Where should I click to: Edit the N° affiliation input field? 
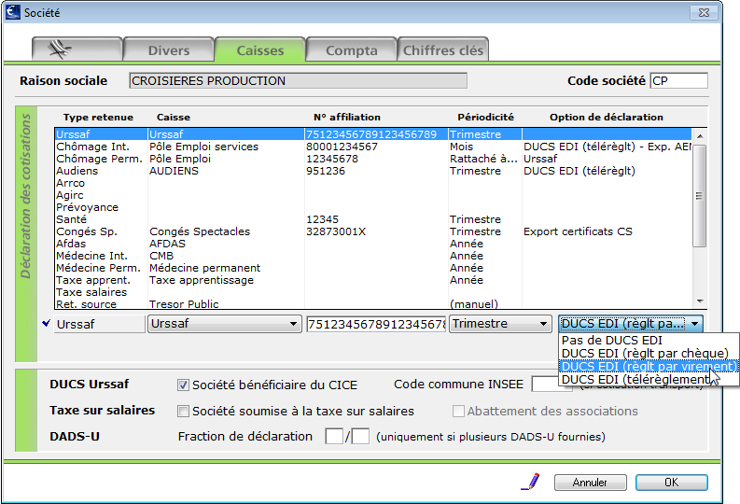tap(376, 324)
